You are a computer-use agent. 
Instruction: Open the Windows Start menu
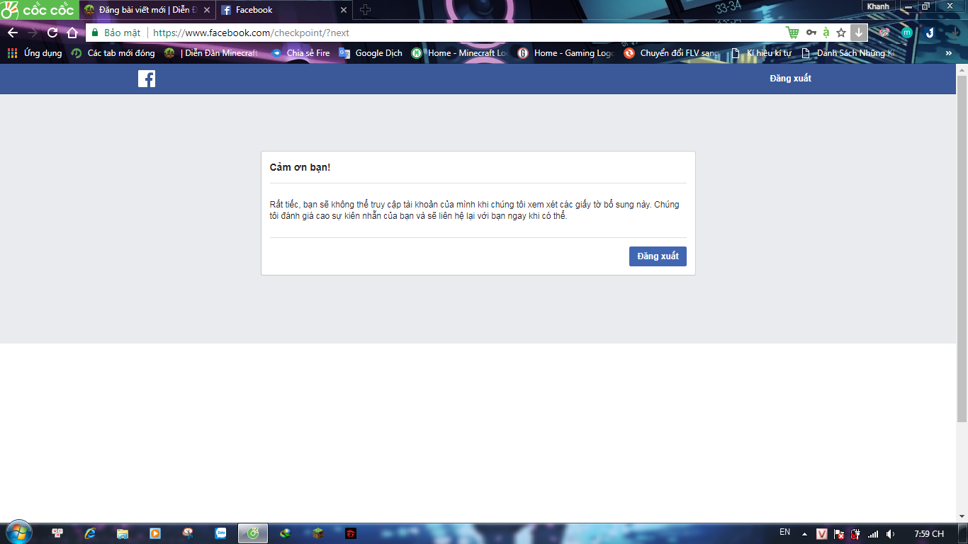click(18, 533)
